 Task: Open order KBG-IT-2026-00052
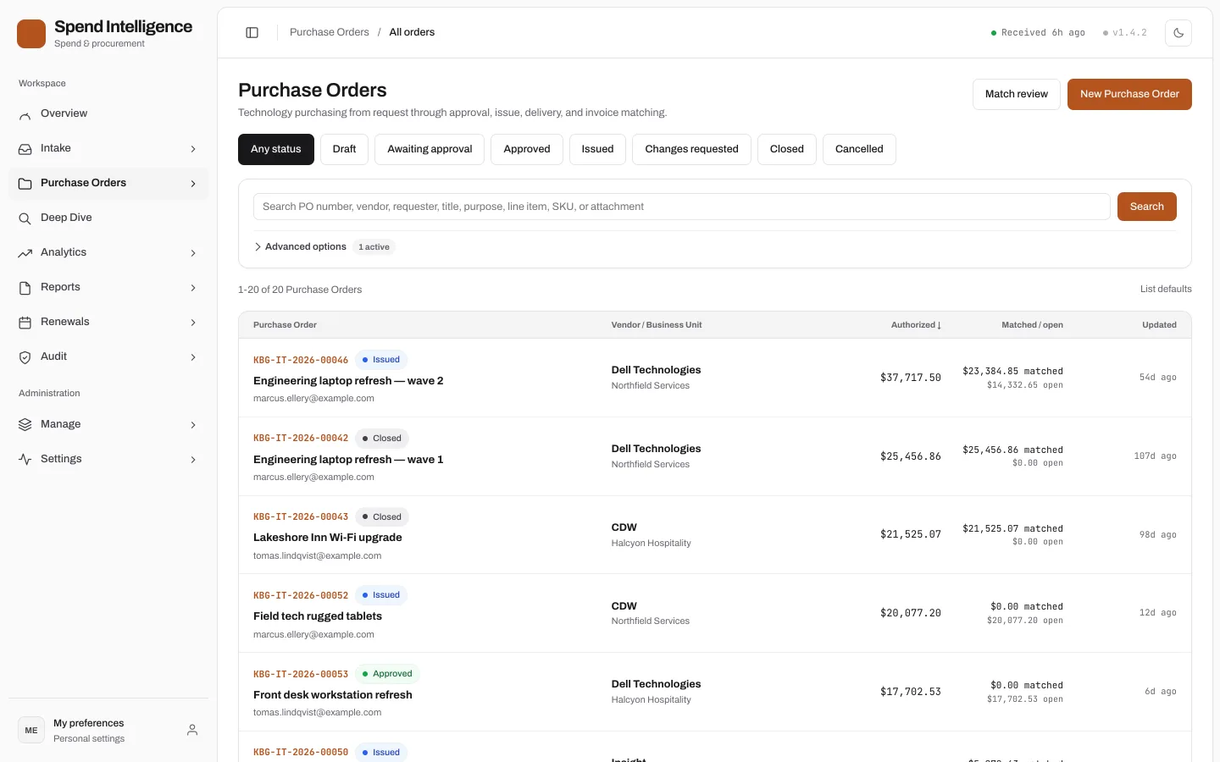tap(301, 595)
